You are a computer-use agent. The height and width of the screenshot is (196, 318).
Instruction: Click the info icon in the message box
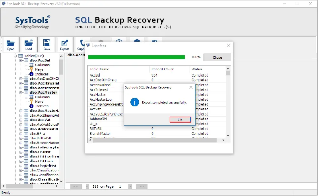(135, 102)
